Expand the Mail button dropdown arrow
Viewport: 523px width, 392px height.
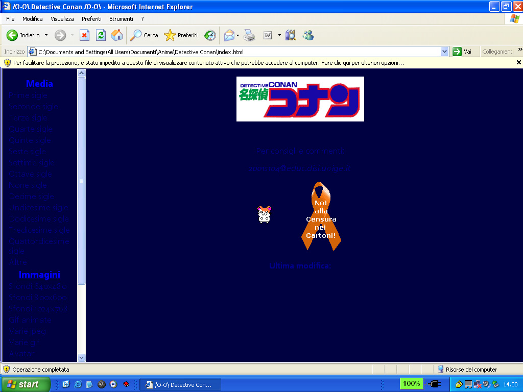tap(238, 35)
